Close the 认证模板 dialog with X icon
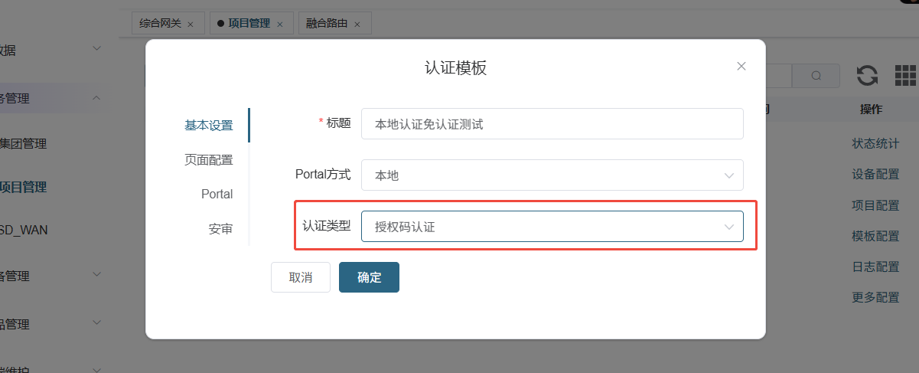The image size is (919, 373). coord(741,67)
